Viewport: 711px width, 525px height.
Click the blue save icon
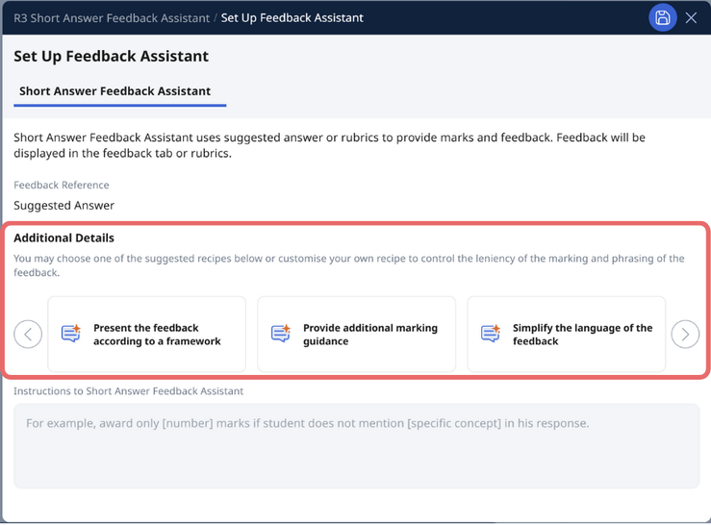[662, 17]
